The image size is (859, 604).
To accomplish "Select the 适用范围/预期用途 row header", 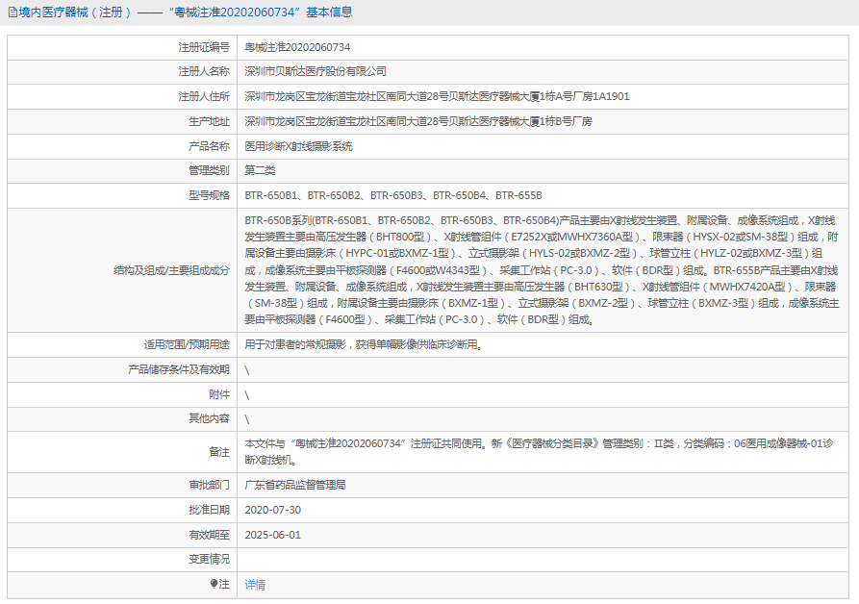I will coord(189,343).
